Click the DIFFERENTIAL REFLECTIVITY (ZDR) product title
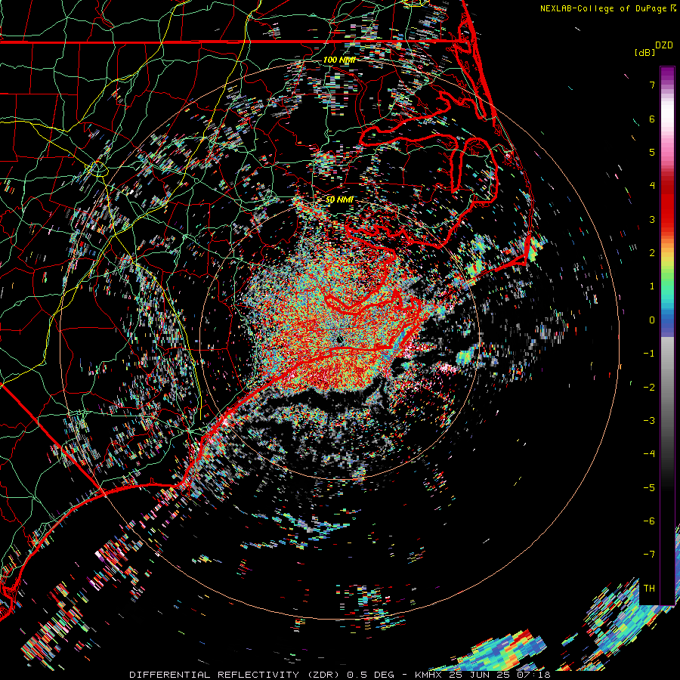The width and height of the screenshot is (680, 680). (235, 675)
